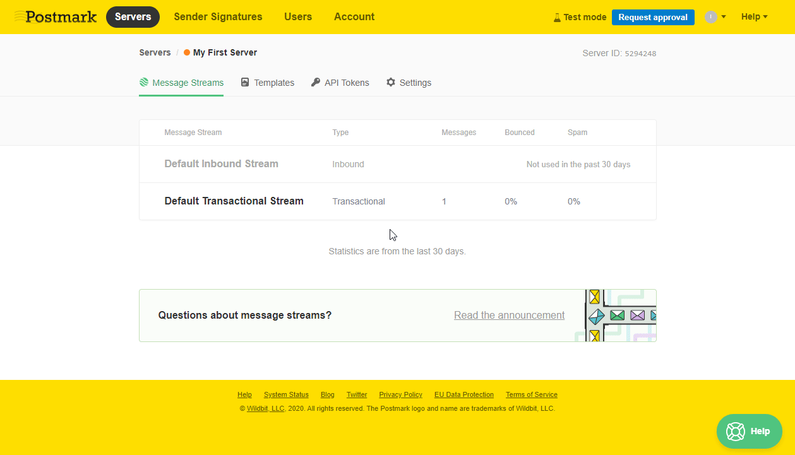Click the Wildbit, LLC footer link
This screenshot has height=455, width=795.
(x=266, y=409)
